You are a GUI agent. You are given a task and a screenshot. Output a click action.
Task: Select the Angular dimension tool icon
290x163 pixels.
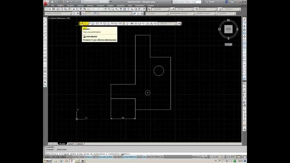point(108,24)
